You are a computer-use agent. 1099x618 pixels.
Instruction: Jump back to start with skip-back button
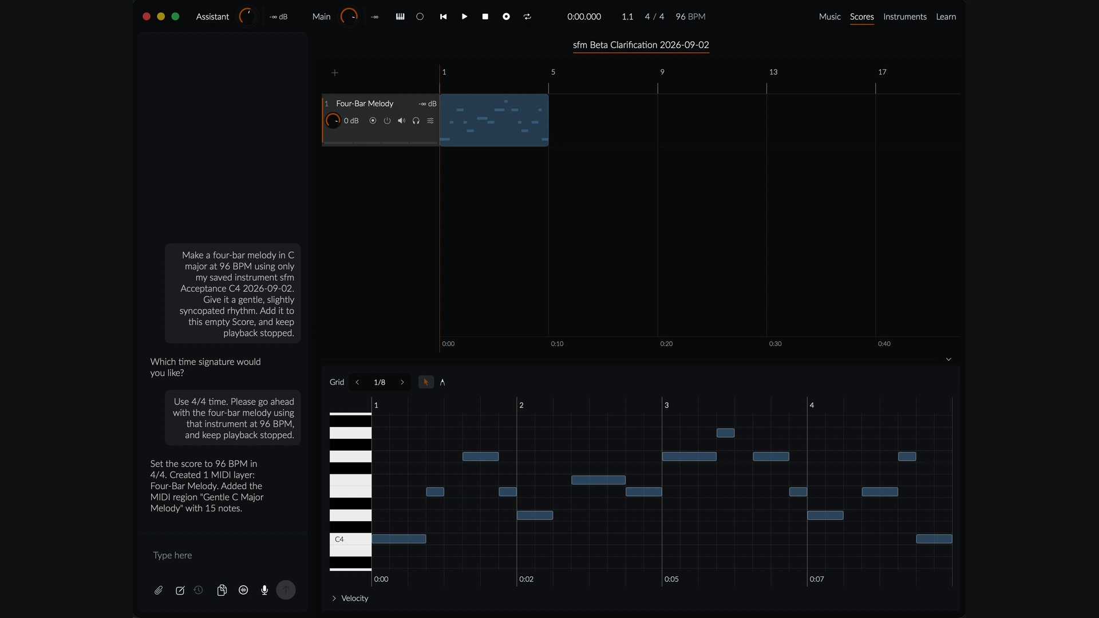tap(443, 17)
